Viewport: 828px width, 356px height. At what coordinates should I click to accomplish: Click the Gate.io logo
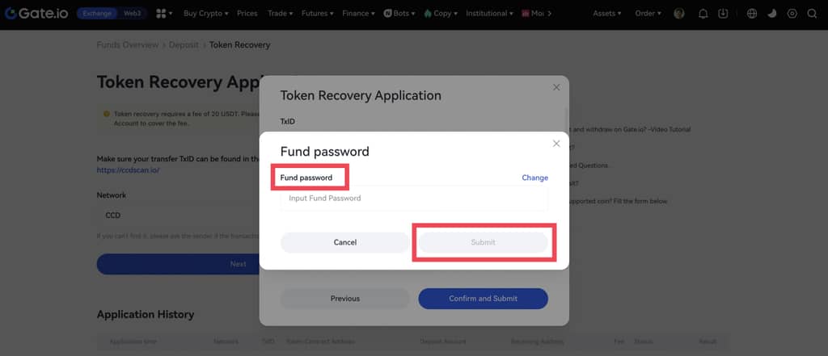[36, 14]
